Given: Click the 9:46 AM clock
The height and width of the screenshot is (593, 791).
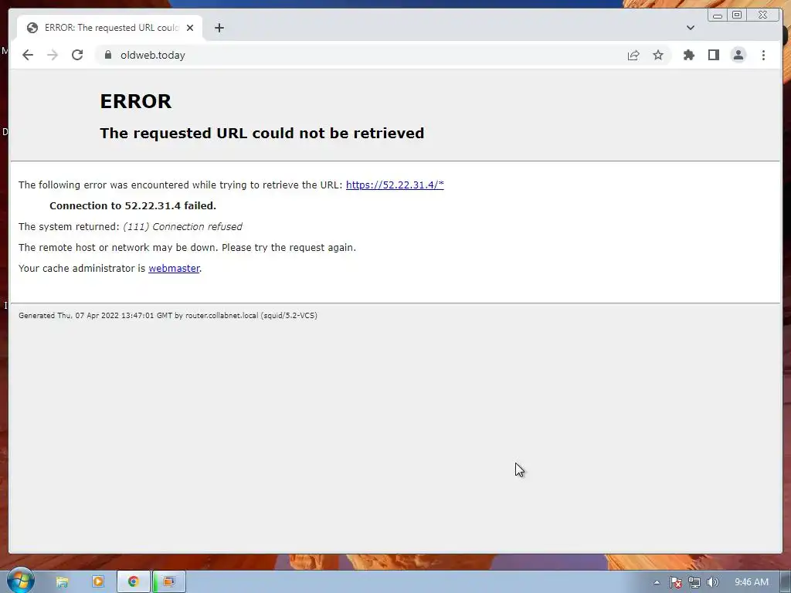Looking at the screenshot, I should (x=751, y=582).
